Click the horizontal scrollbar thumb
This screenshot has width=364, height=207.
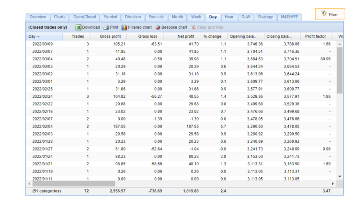pyautogui.click(x=74, y=184)
